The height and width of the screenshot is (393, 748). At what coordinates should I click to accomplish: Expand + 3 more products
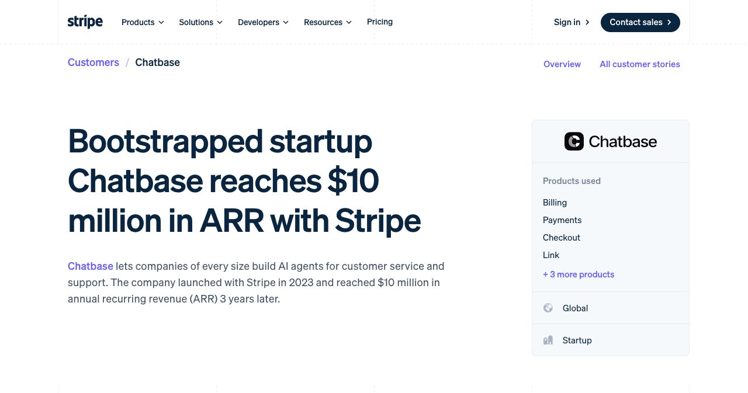coord(579,274)
